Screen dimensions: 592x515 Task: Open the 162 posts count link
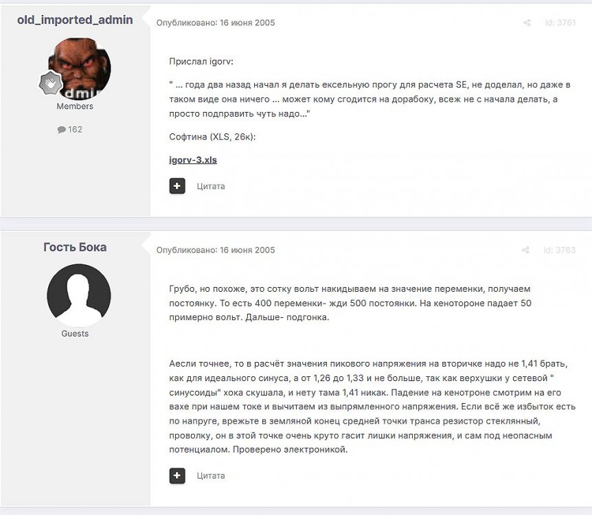[75, 130]
